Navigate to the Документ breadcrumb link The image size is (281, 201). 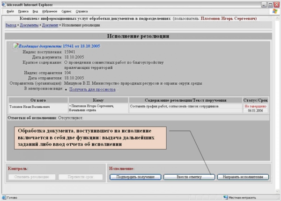(51, 24)
